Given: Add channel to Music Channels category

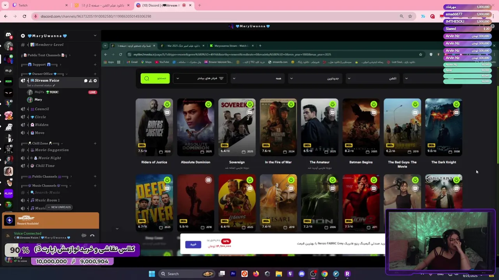Looking at the screenshot, I should pyautogui.click(x=95, y=185).
